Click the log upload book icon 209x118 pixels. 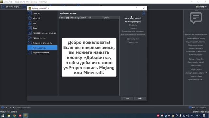30,52
